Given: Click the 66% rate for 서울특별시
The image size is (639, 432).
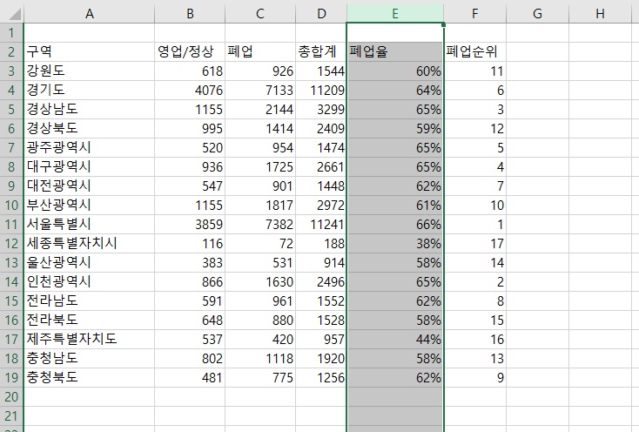Looking at the screenshot, I should click(395, 225).
